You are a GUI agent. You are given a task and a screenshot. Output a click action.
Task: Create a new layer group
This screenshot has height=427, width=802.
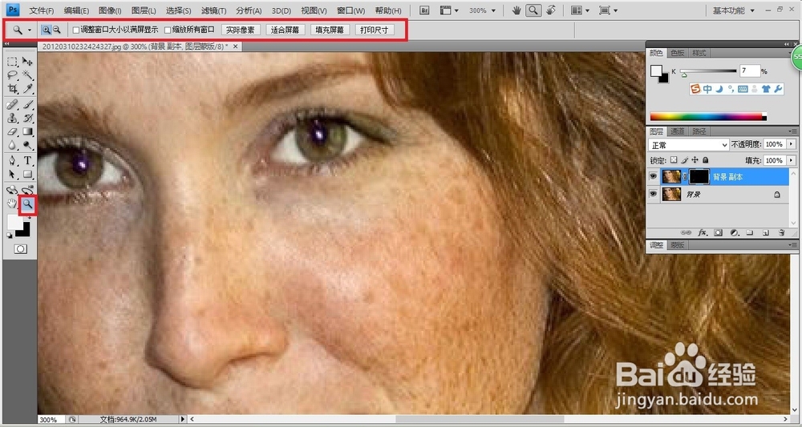point(750,232)
